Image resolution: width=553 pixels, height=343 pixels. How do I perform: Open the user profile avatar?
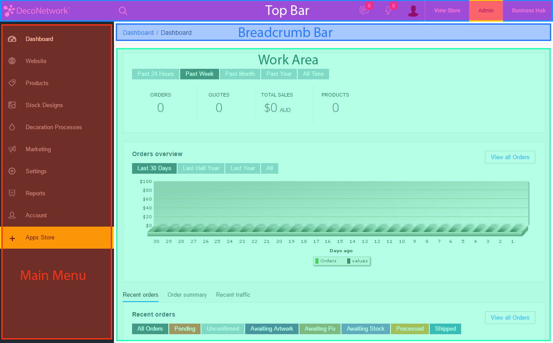point(413,11)
